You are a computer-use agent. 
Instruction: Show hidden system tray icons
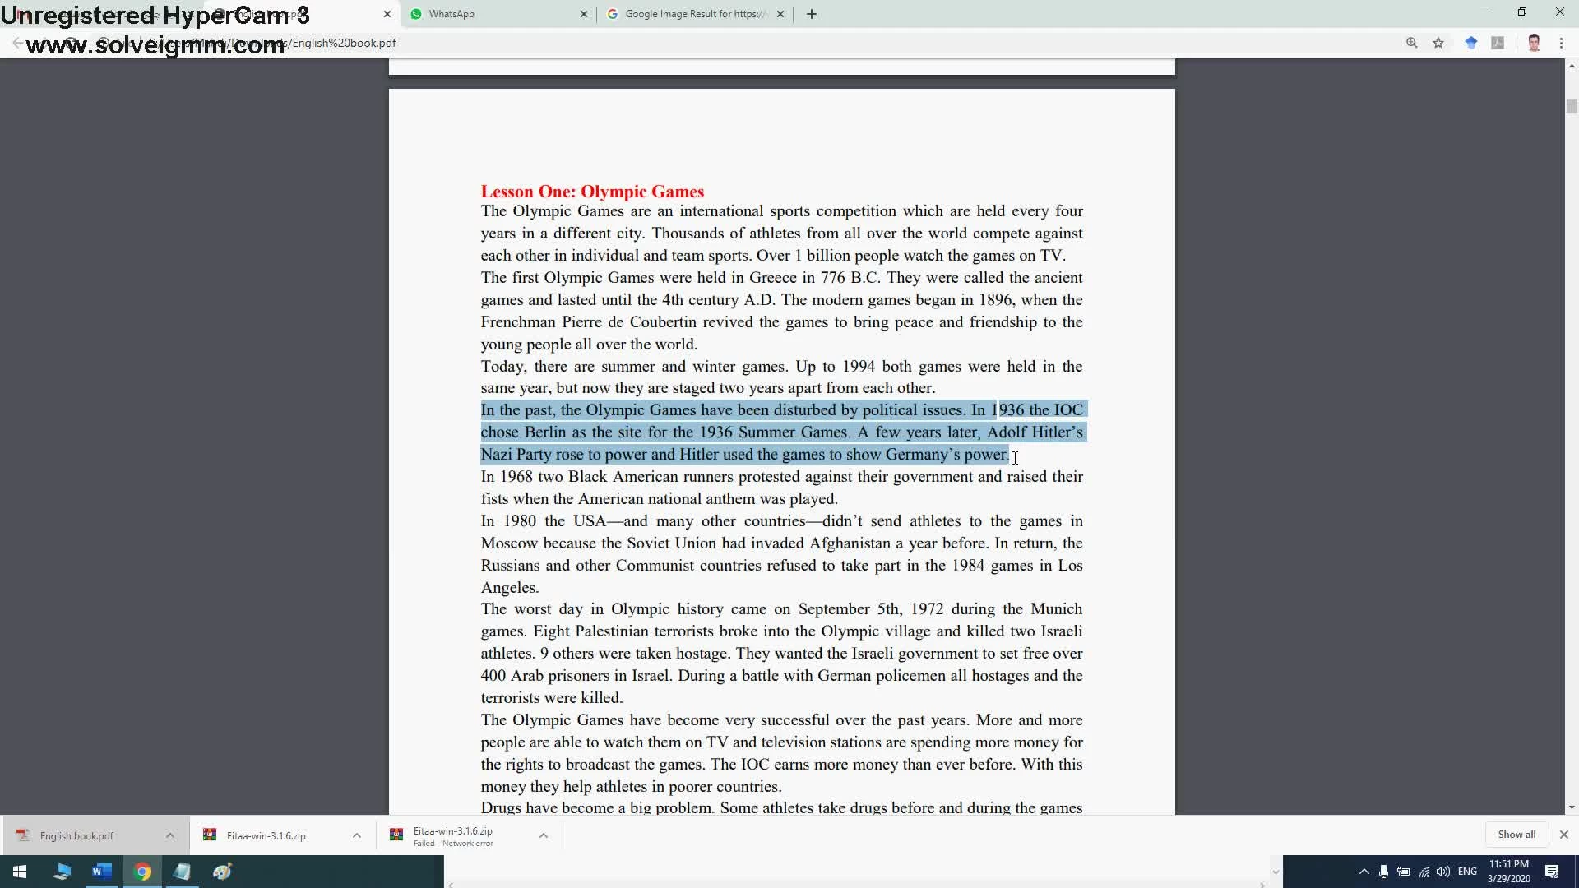coord(1364,872)
